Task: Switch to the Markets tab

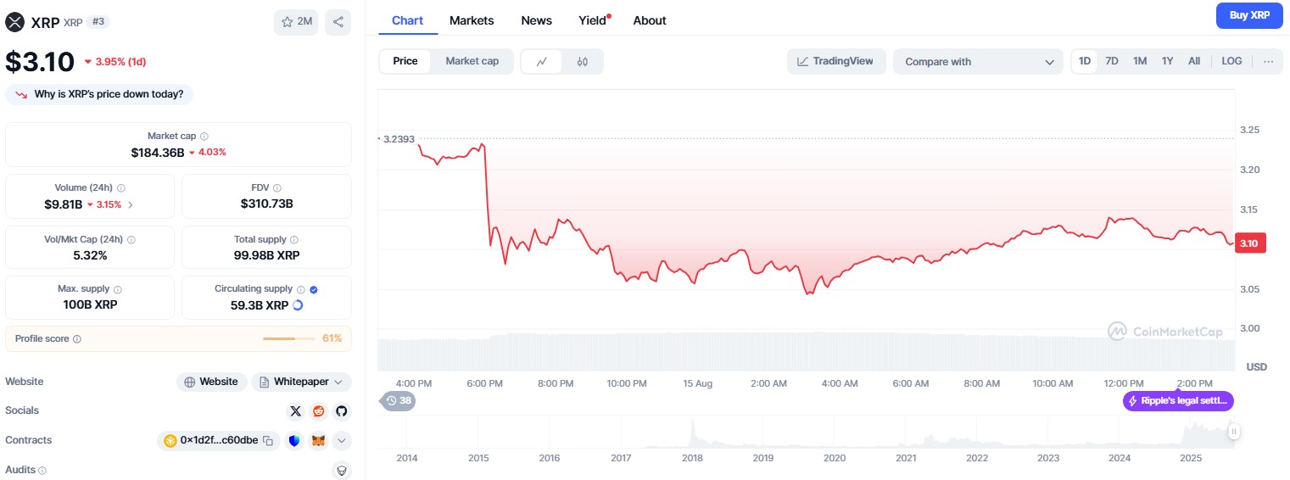Action: click(x=472, y=20)
